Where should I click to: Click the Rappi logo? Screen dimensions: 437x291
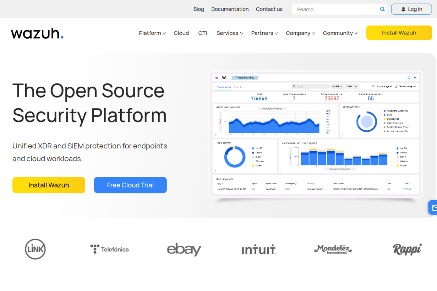point(407,249)
